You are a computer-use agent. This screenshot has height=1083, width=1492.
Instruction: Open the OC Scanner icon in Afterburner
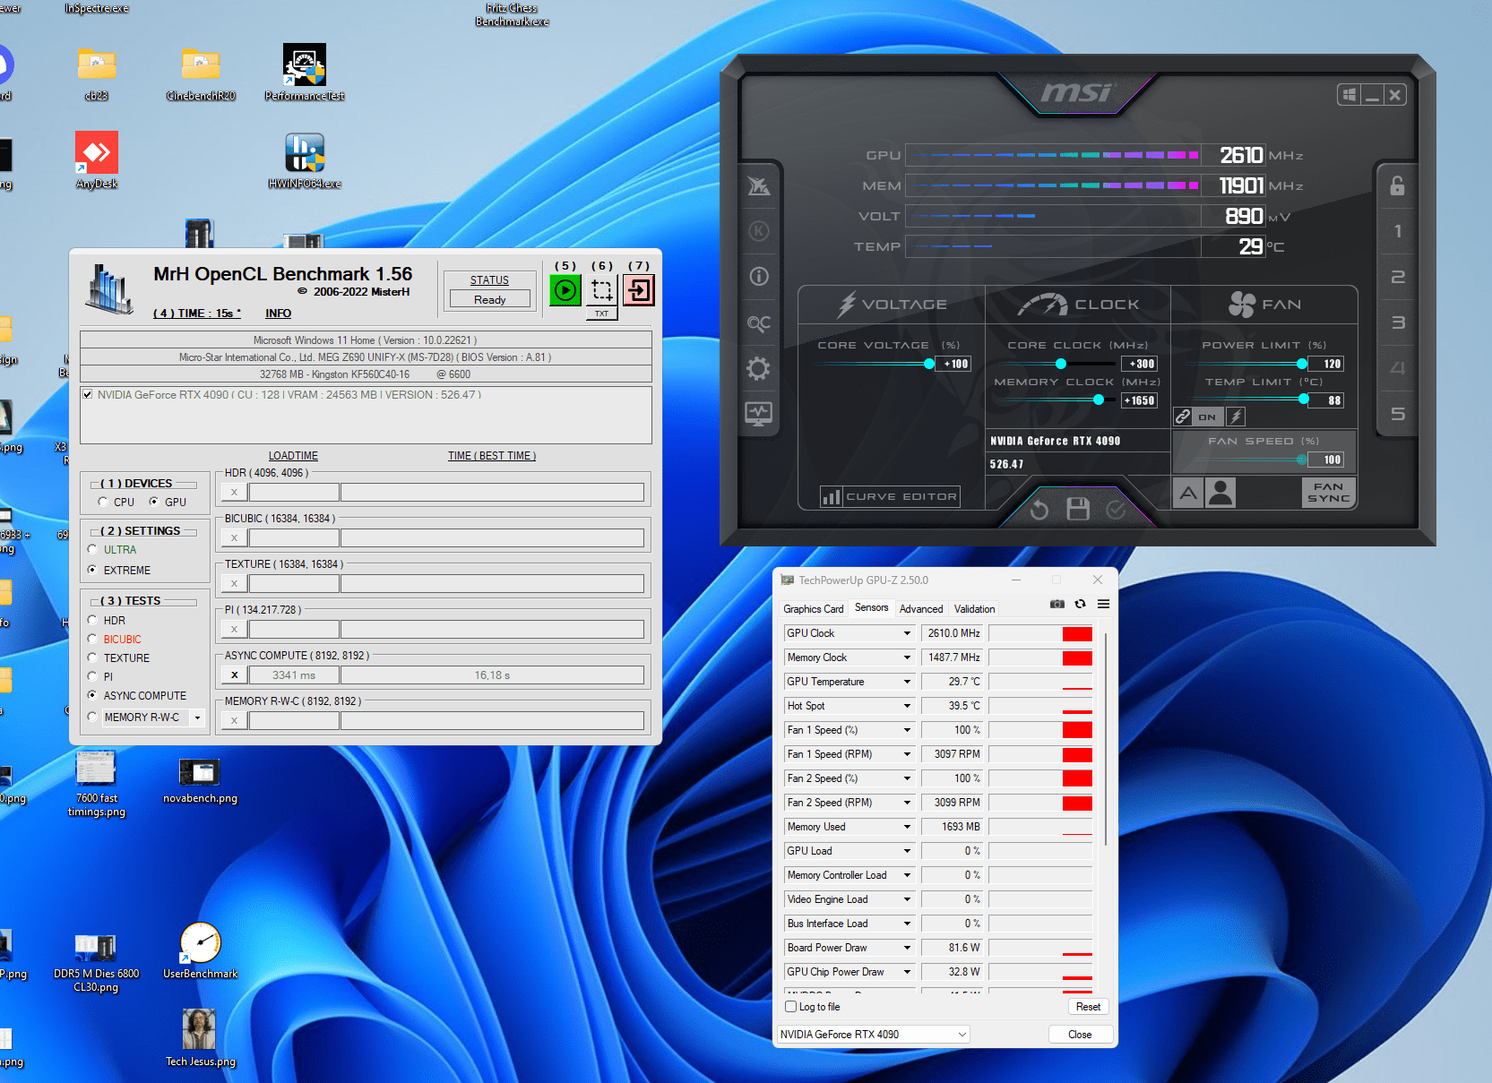tap(758, 323)
